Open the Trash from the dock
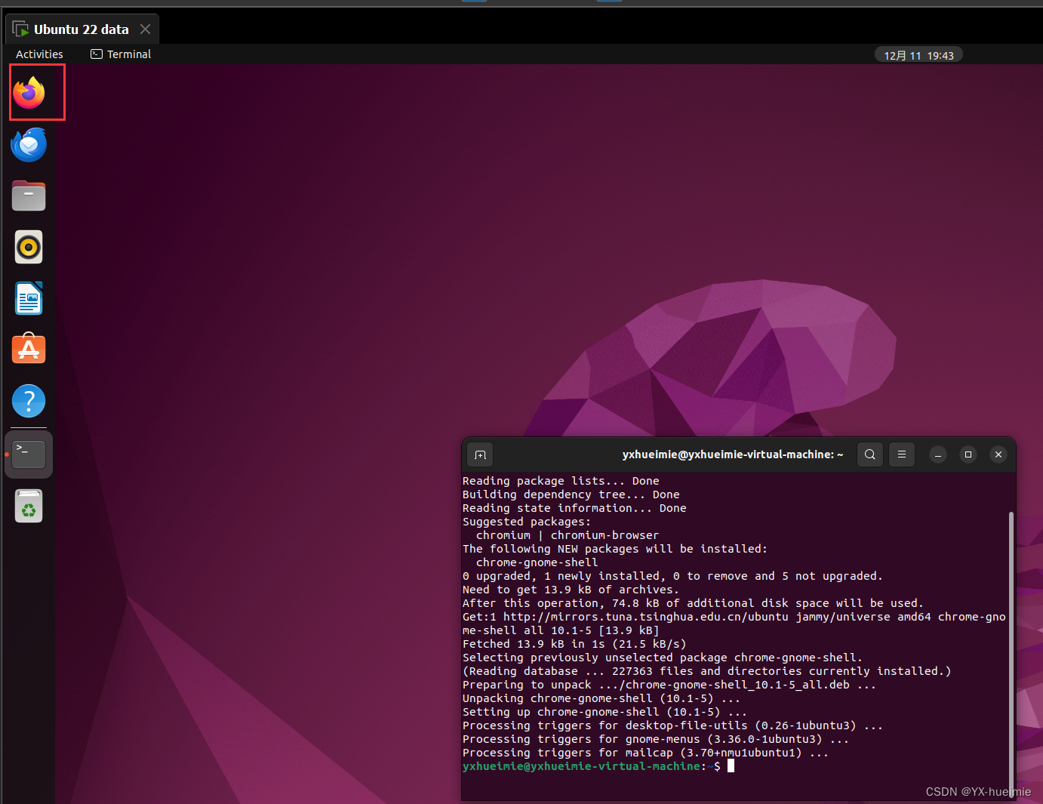This screenshot has height=804, width=1043. pyautogui.click(x=28, y=506)
